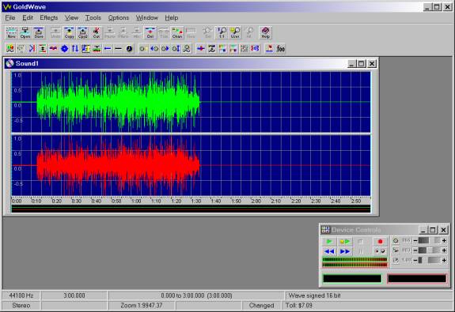Click the Sound1 window disc icon
The image size is (455, 312).
[9, 63]
